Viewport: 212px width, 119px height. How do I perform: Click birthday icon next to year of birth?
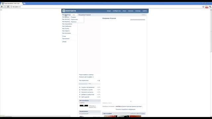pos(80,87)
